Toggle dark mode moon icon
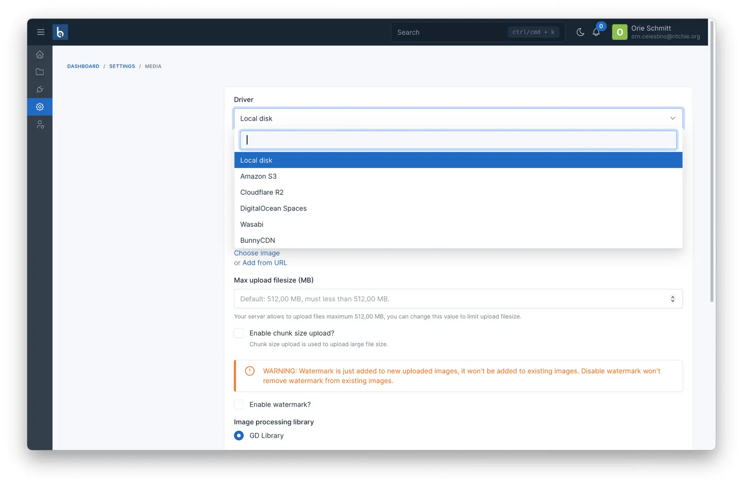This screenshot has height=486, width=743. coord(580,32)
